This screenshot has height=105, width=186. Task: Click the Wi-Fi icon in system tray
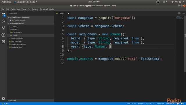172,2
